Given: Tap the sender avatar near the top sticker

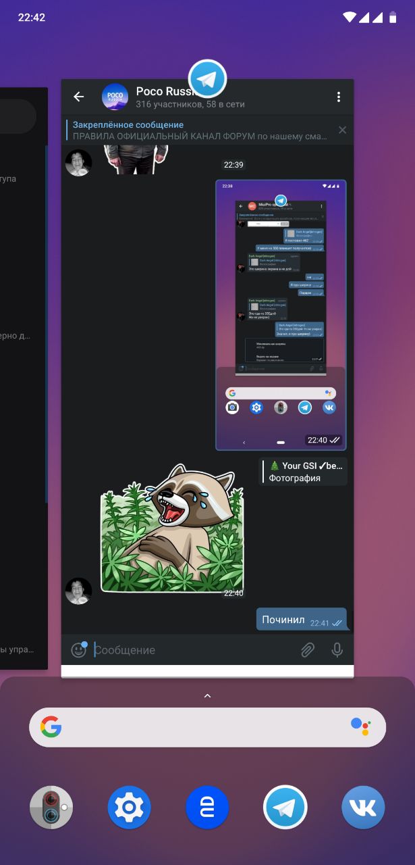Looking at the screenshot, I should [78, 162].
